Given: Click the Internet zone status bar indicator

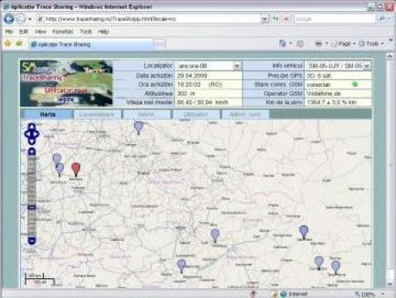Looking at the screenshot, I should pyautogui.click(x=293, y=294).
